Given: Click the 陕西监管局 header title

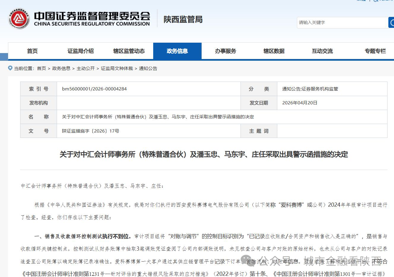Looking at the screenshot, I should tap(183, 20).
